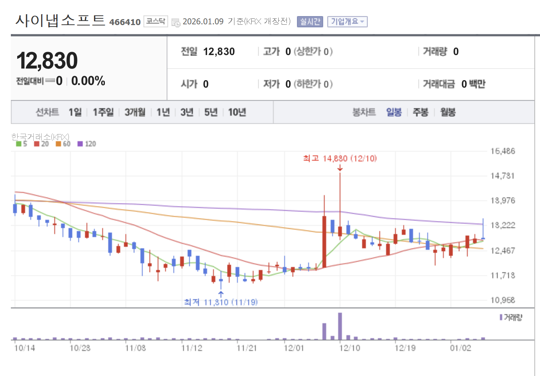Click the orange 60-day moving average swatch
Image resolution: width=540 pixels, height=376 pixels.
58,144
